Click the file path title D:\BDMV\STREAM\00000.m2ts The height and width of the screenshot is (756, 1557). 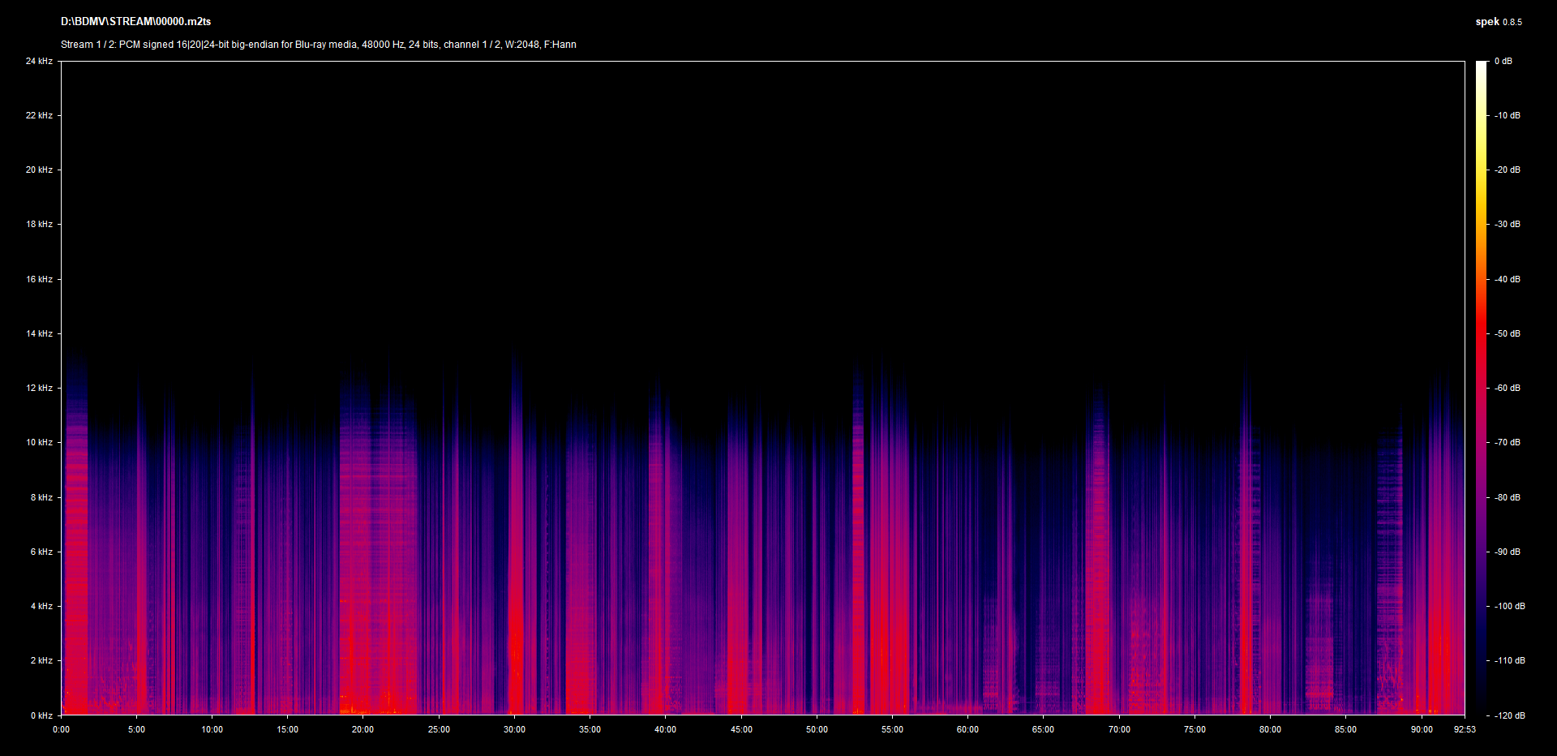[135, 22]
